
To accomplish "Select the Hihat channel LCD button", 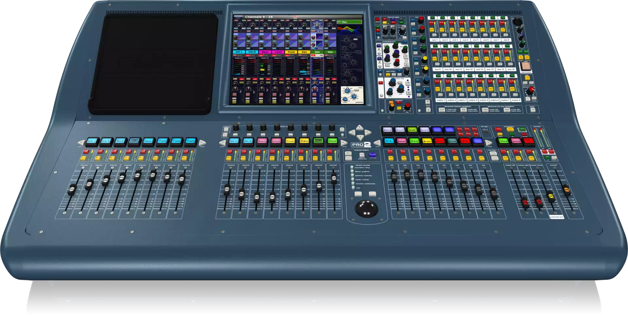I will click(148, 141).
